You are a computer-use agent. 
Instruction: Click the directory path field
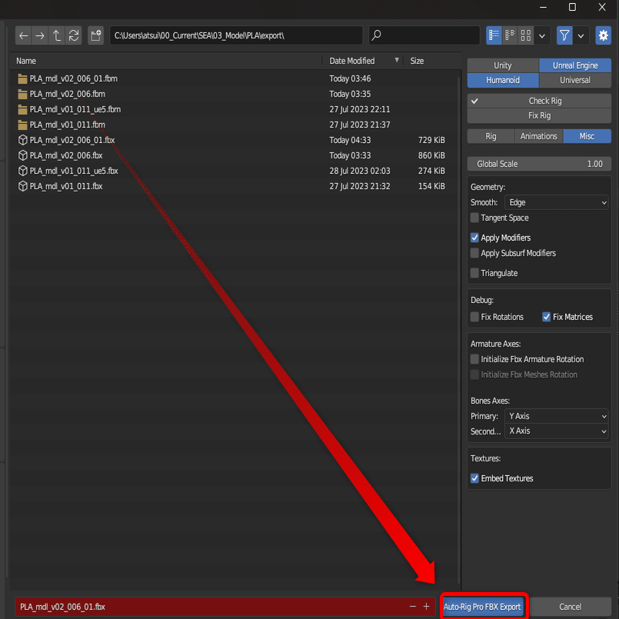(x=236, y=35)
